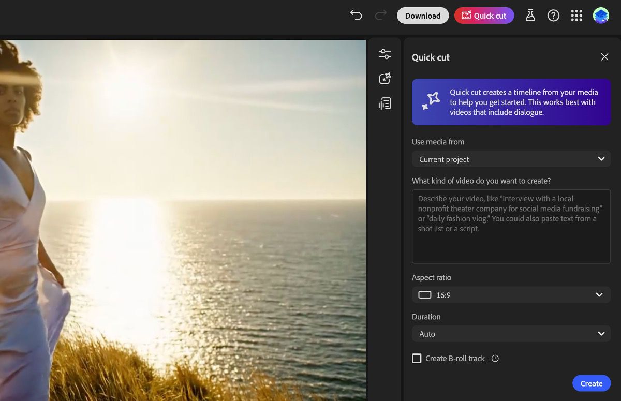Open the user profile avatar
The height and width of the screenshot is (401, 621).
click(601, 16)
